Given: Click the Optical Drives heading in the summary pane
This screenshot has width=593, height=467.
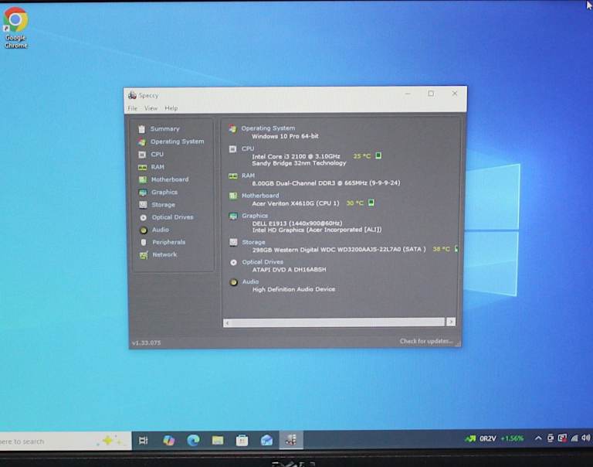Looking at the screenshot, I should [263, 262].
